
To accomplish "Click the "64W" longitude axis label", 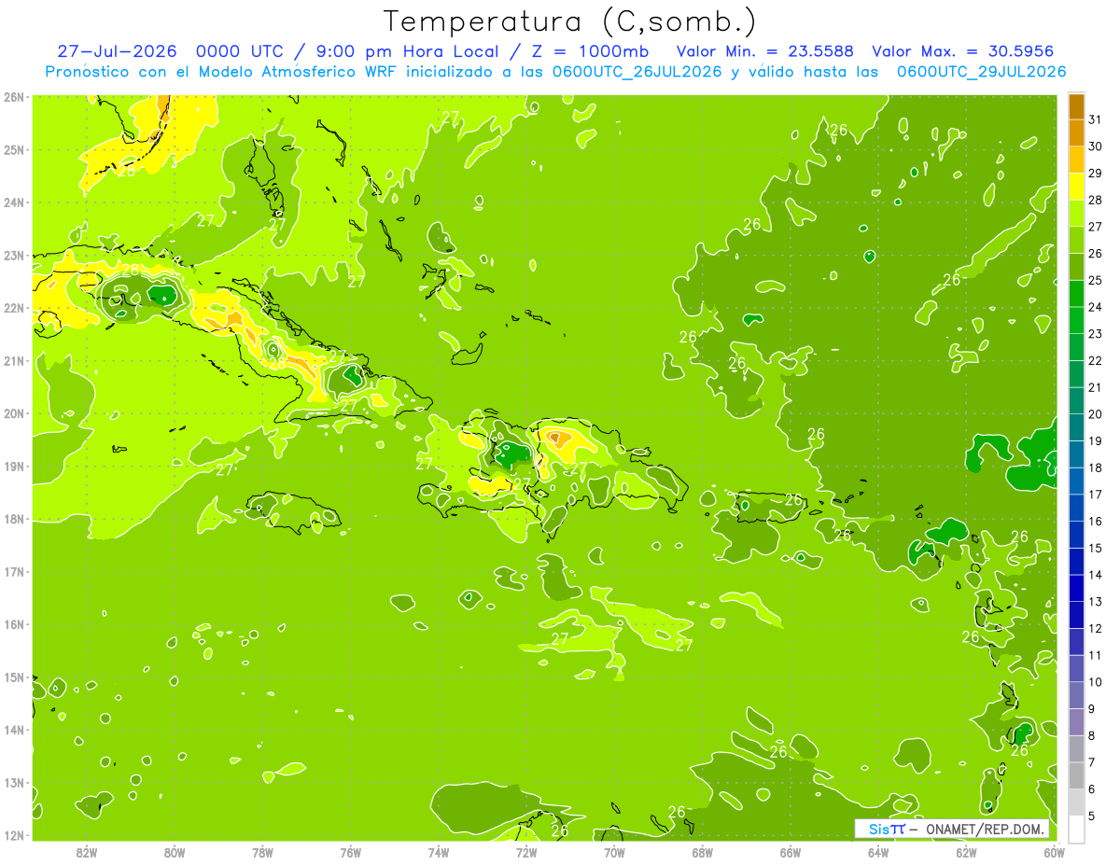I will tap(878, 852).
